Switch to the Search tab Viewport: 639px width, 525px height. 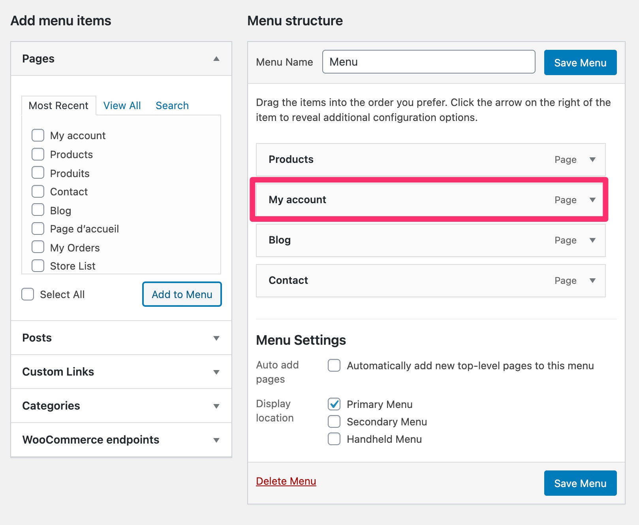coord(172,106)
